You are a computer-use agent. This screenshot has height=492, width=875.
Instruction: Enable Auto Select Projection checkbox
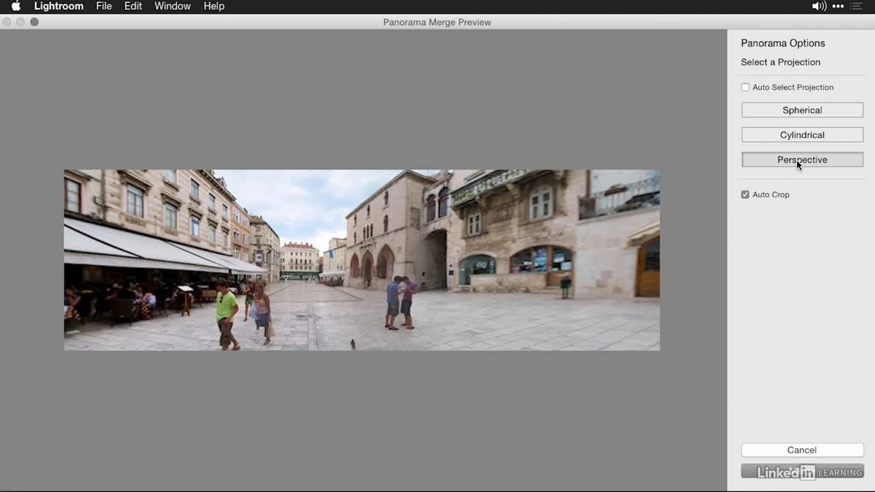[745, 87]
